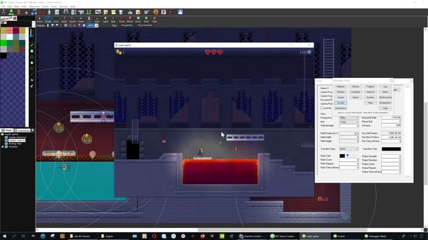Click the Objects button in Debugger
Image resolution: width=428 pixels, height=240 pixels.
pos(340,87)
